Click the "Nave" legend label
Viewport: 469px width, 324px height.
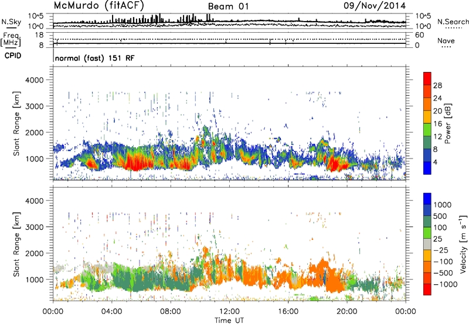point(446,41)
